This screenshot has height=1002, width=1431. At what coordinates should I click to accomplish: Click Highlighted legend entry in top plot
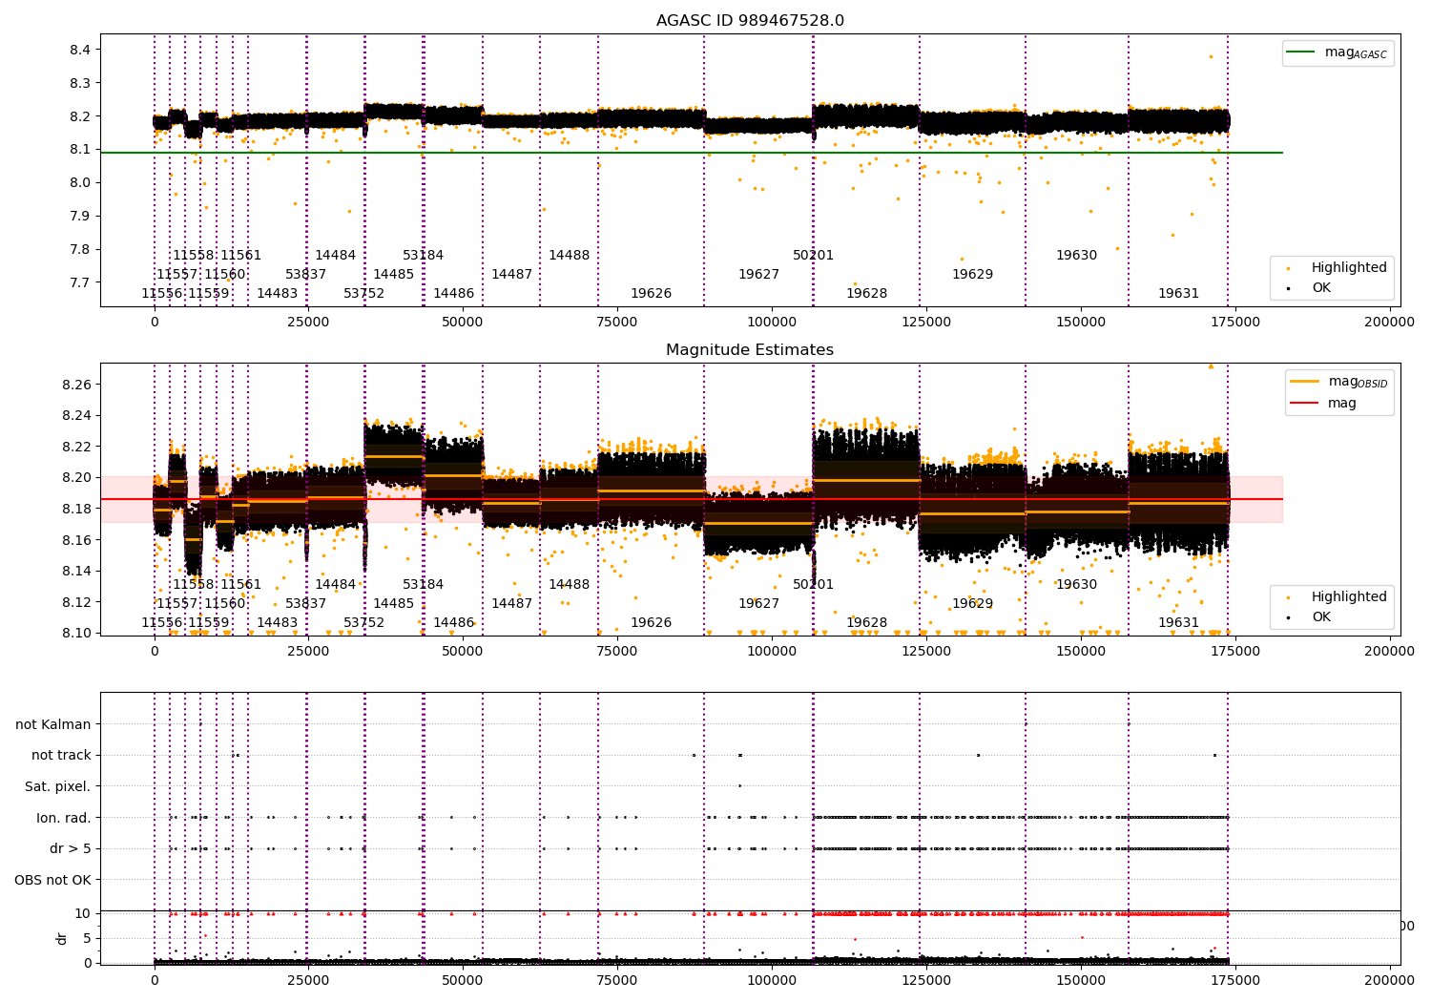pyautogui.click(x=1338, y=268)
